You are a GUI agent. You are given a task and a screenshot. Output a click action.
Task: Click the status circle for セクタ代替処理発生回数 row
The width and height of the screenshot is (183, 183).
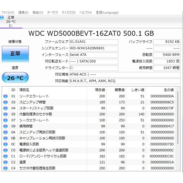click(x=5, y=168)
